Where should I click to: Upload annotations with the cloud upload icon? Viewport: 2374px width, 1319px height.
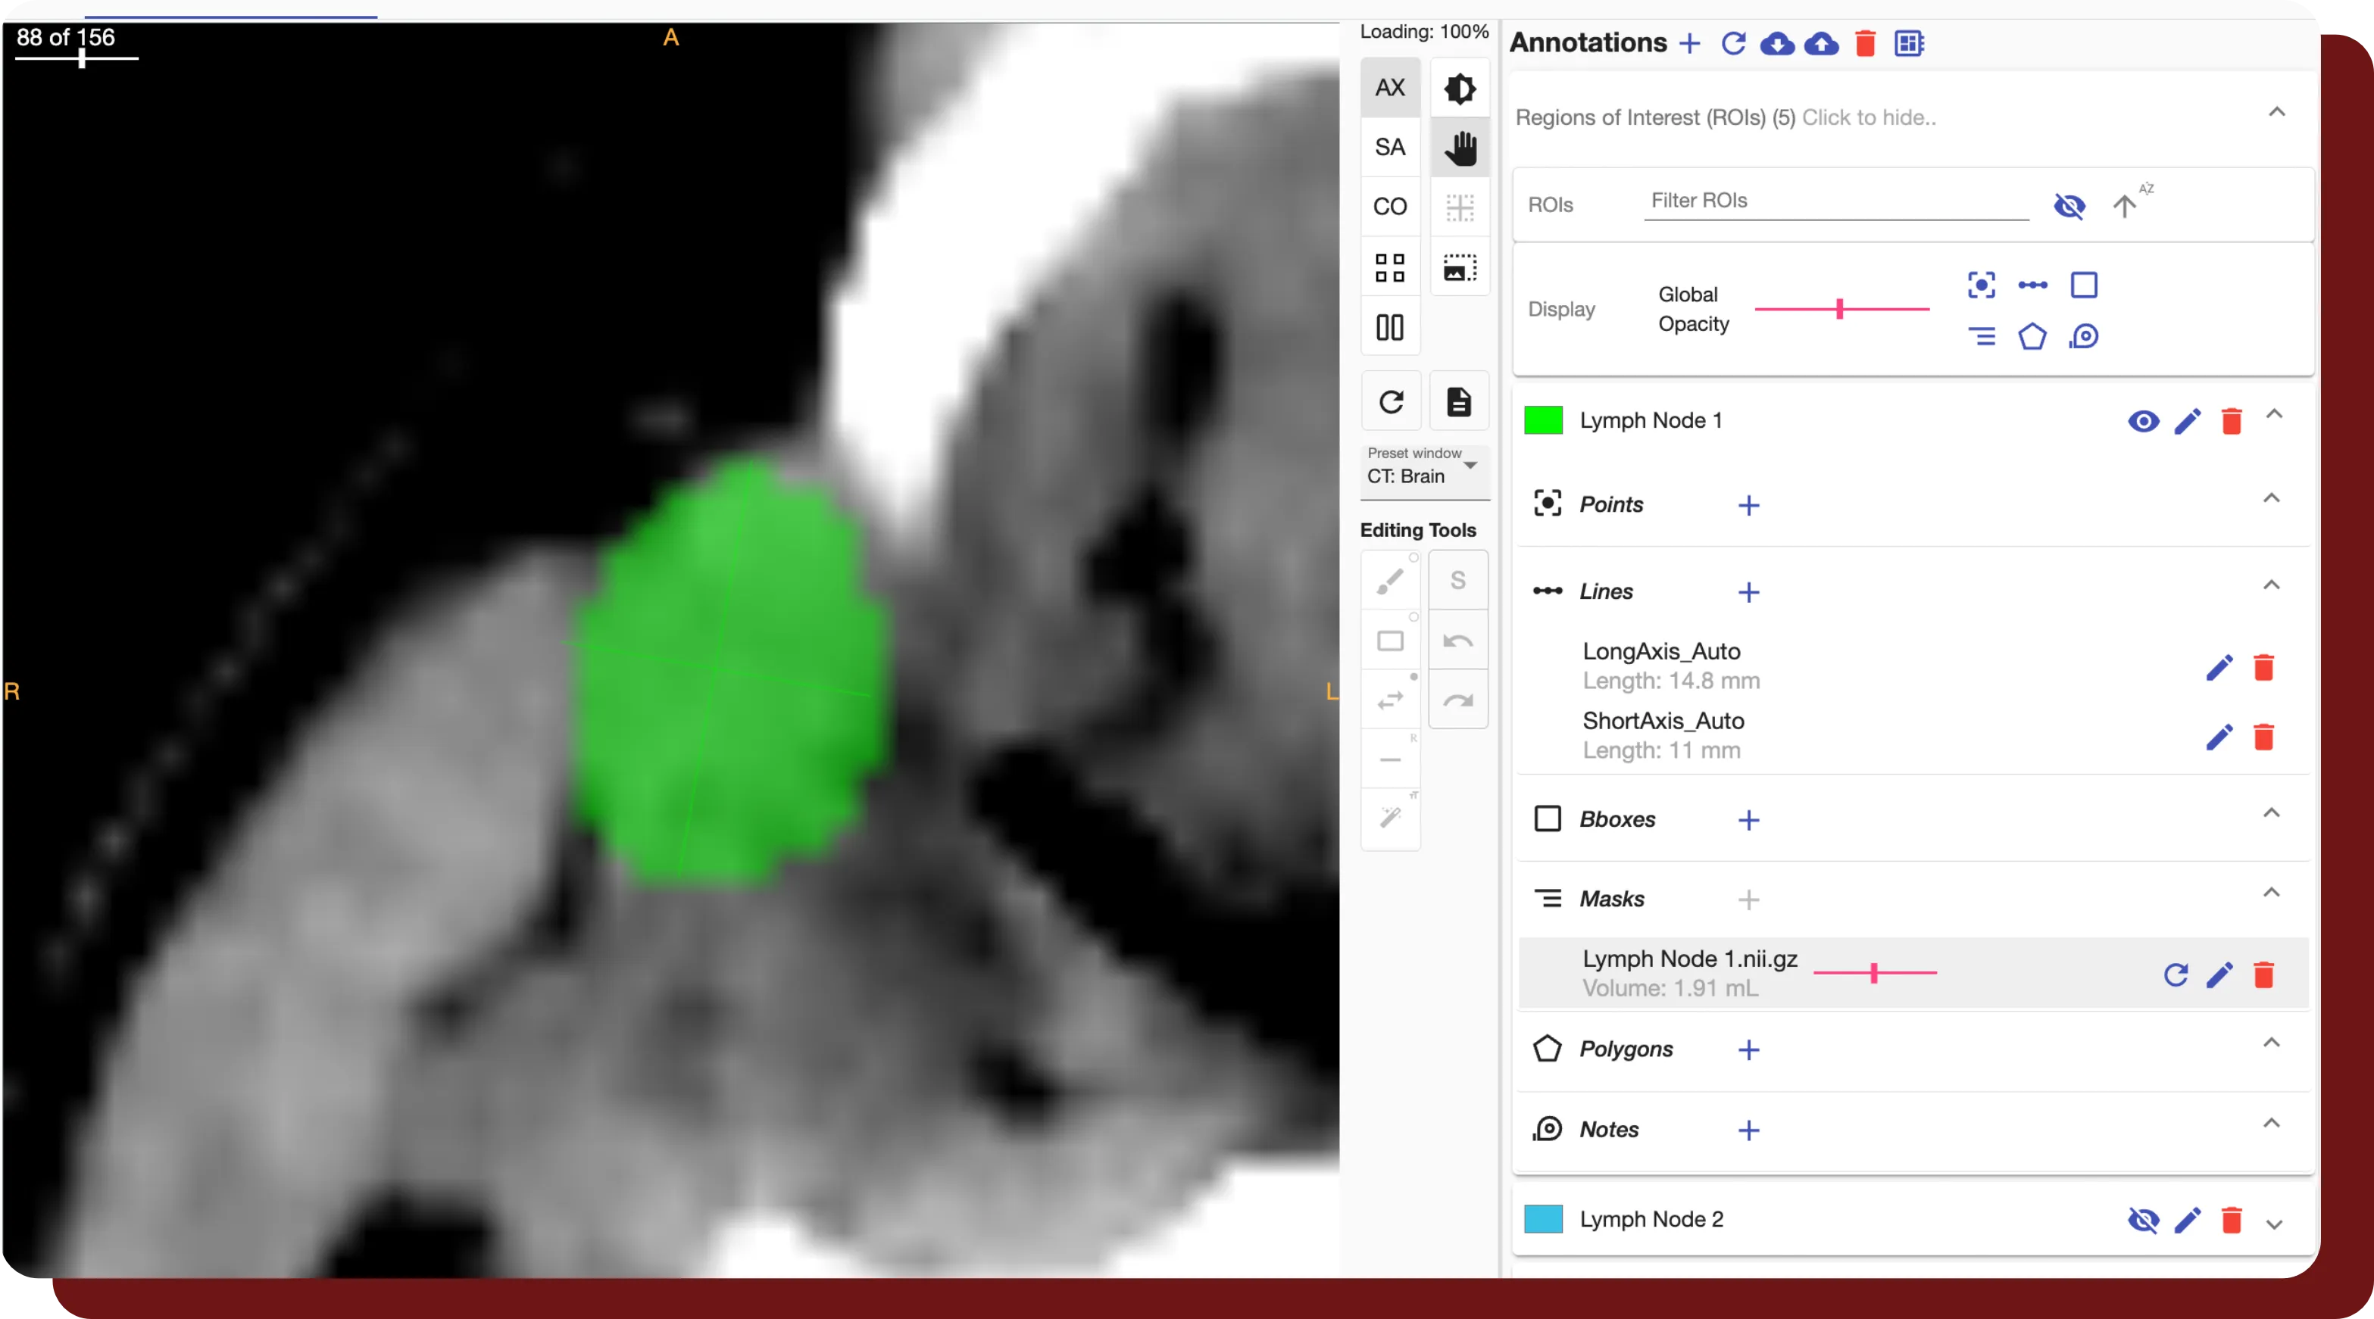(x=1822, y=43)
